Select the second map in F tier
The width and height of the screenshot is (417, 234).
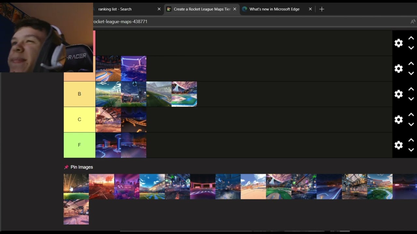coord(134,145)
